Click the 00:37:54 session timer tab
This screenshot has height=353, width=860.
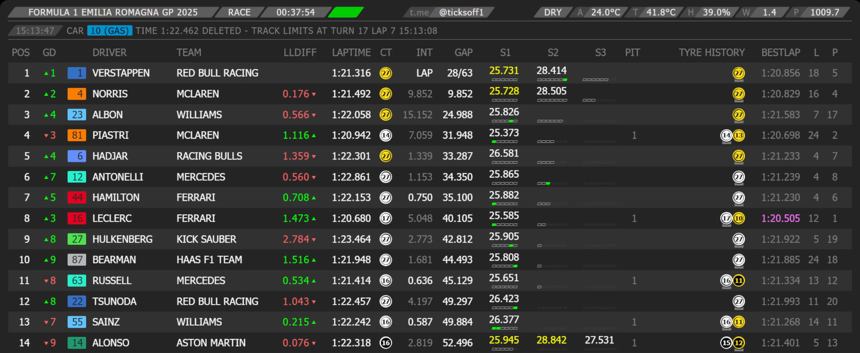coord(296,12)
